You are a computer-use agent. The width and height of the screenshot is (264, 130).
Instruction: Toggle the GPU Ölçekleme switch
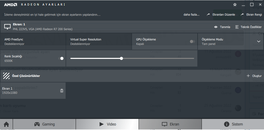coord(192,41)
